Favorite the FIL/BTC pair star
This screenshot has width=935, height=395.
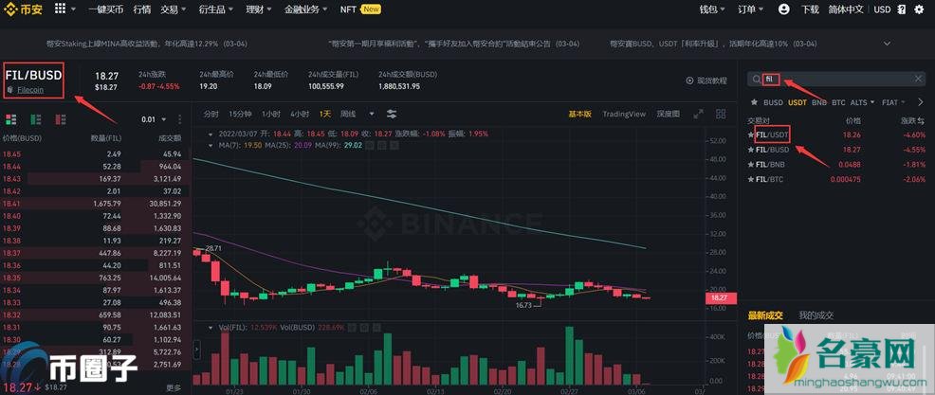[x=751, y=179]
